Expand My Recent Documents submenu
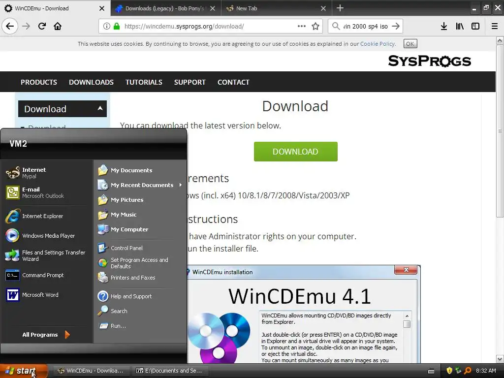 pyautogui.click(x=140, y=185)
